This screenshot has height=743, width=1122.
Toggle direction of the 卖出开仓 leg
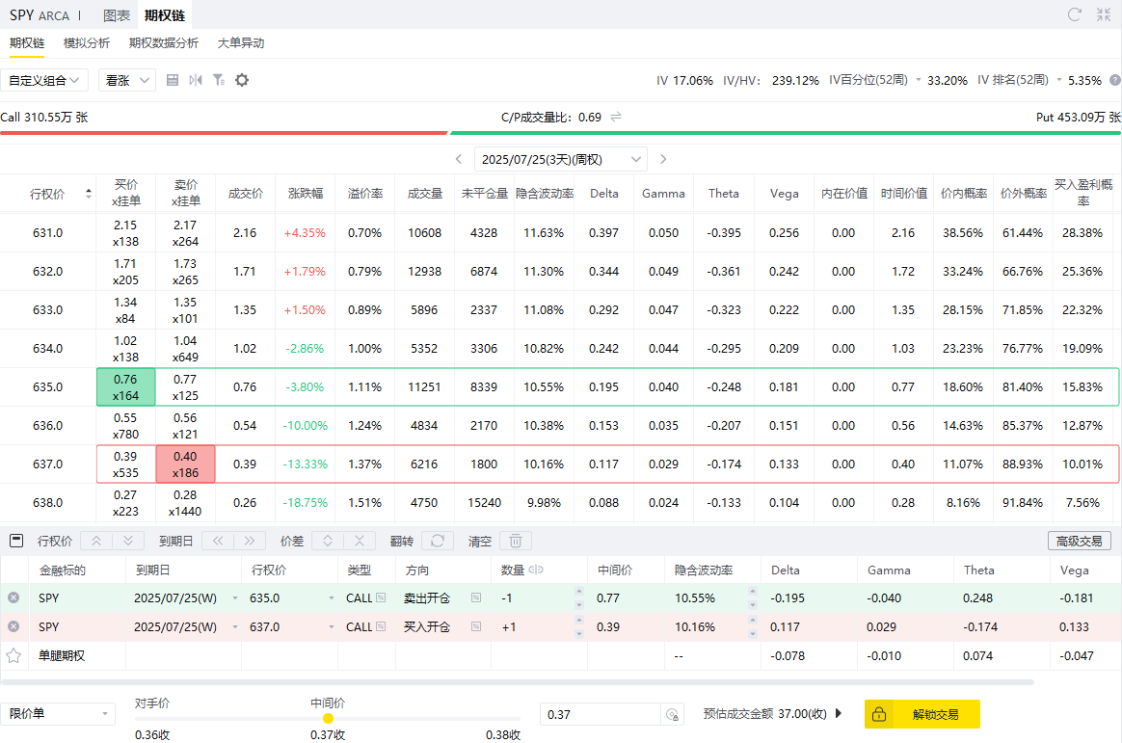pos(475,598)
